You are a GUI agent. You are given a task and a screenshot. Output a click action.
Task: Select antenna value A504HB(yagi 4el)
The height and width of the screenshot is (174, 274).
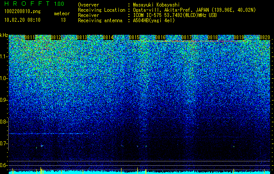pos(154,20)
